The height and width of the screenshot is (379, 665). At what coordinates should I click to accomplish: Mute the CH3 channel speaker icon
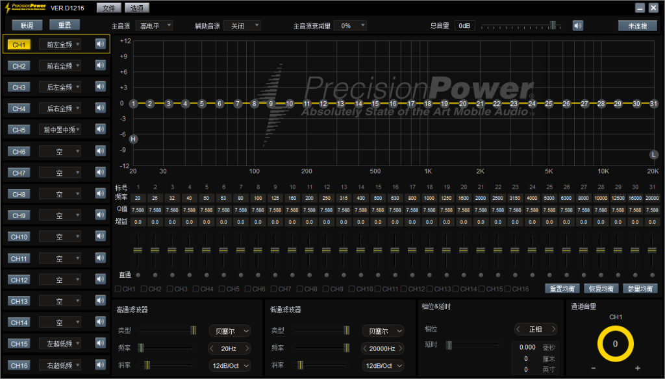click(100, 86)
